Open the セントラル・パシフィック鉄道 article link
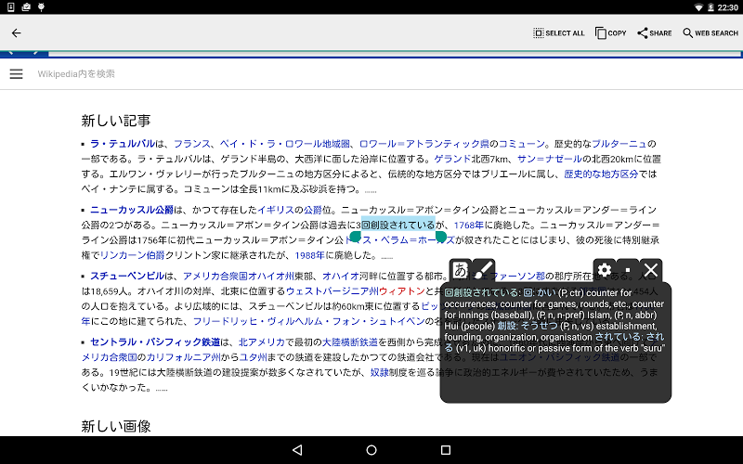Viewport: 743px width, 464px height. (x=155, y=342)
